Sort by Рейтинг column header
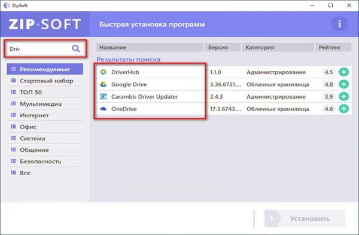The width and height of the screenshot is (359, 235). pyautogui.click(x=333, y=47)
